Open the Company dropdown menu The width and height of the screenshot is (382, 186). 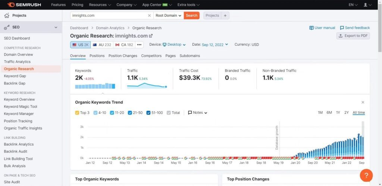(x=126, y=4)
